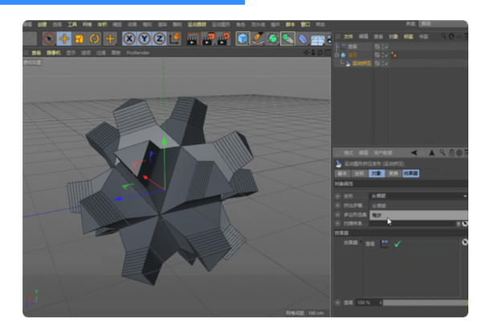Toggle the green checkmark of 运动挤压 object
This screenshot has width=482, height=334.
pyautogui.click(x=388, y=63)
